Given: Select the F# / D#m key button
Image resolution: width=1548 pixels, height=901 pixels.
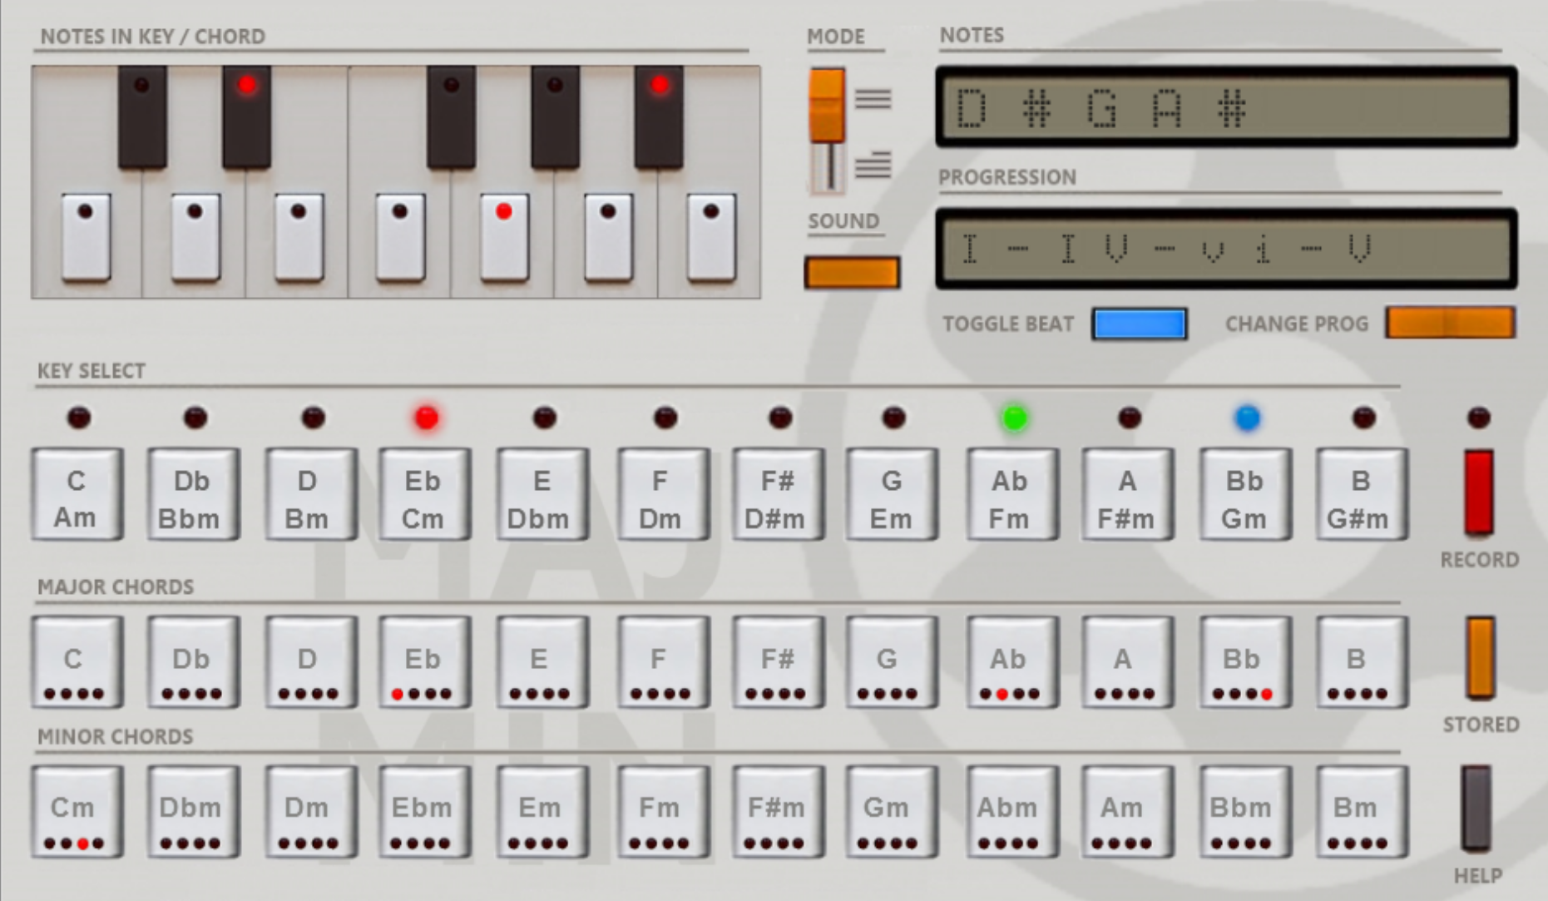Looking at the screenshot, I should coord(779,495).
